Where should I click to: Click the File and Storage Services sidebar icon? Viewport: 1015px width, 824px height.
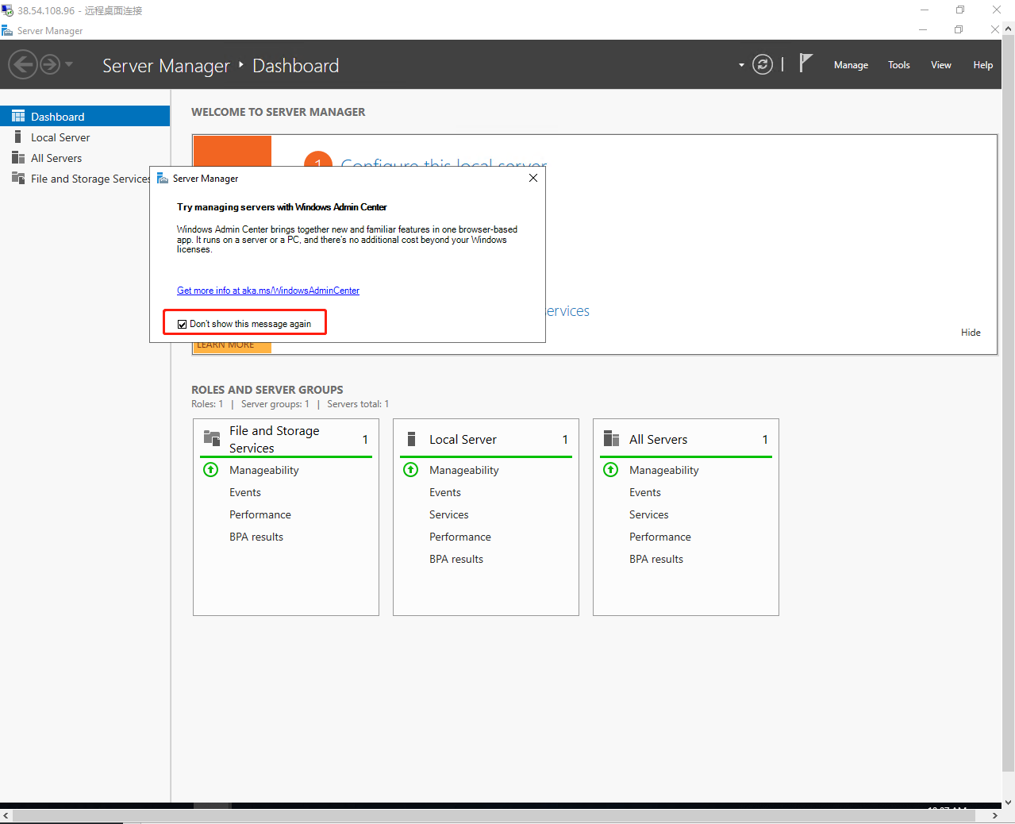(18, 178)
